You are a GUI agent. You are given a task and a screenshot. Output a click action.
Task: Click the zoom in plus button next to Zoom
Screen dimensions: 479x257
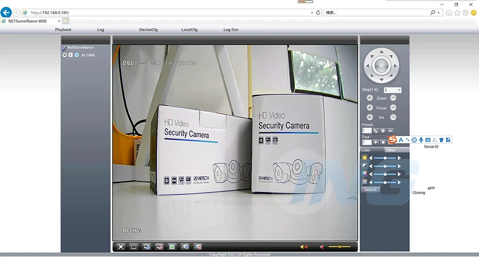[x=370, y=98]
